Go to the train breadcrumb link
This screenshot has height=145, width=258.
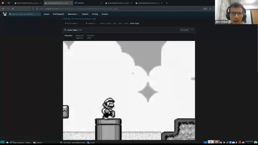[x=120, y=23]
